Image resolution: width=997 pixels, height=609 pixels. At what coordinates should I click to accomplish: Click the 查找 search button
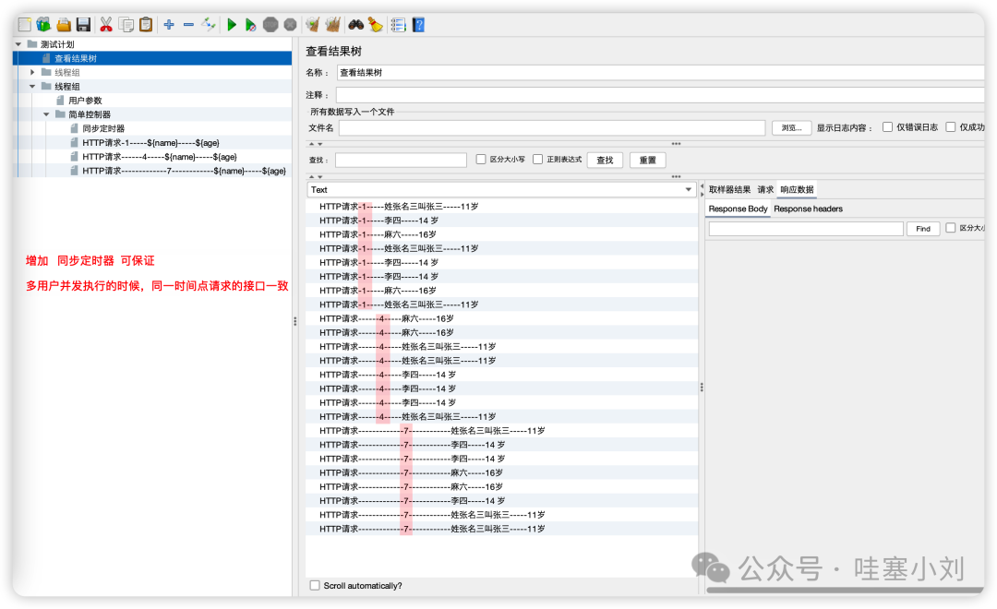click(x=606, y=161)
